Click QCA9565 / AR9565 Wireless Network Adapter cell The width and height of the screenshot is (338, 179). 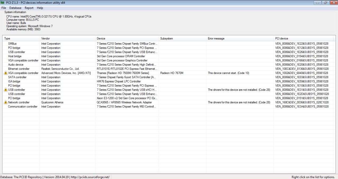tap(124, 102)
